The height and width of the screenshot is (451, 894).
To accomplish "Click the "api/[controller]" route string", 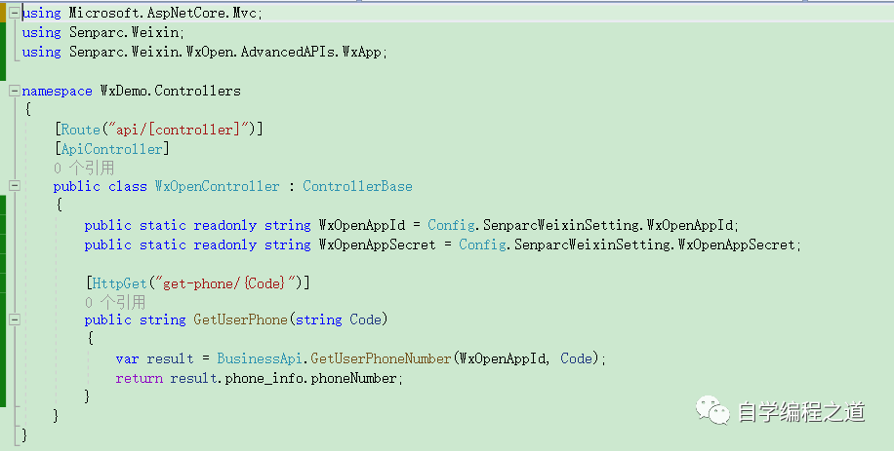I will pos(179,130).
